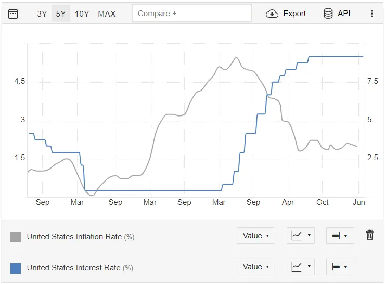Screen dimensions: 385x284
Task: Select the 5Y time range
Action: point(61,14)
